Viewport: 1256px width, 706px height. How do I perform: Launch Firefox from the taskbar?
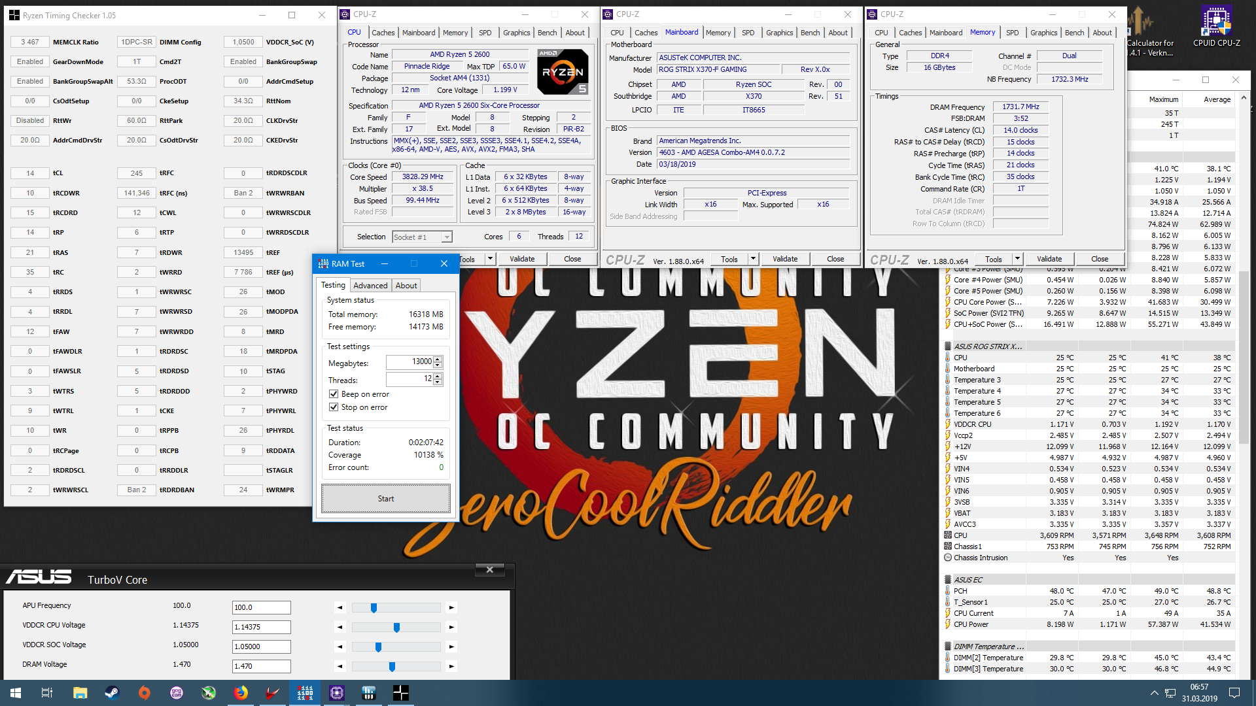pyautogui.click(x=241, y=692)
